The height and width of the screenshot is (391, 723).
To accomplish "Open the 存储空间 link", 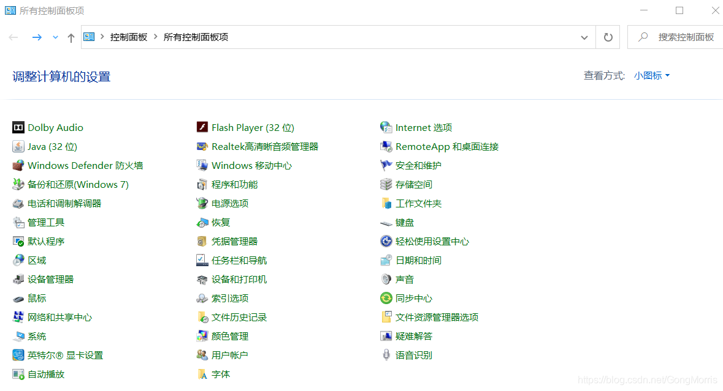I will click(413, 184).
